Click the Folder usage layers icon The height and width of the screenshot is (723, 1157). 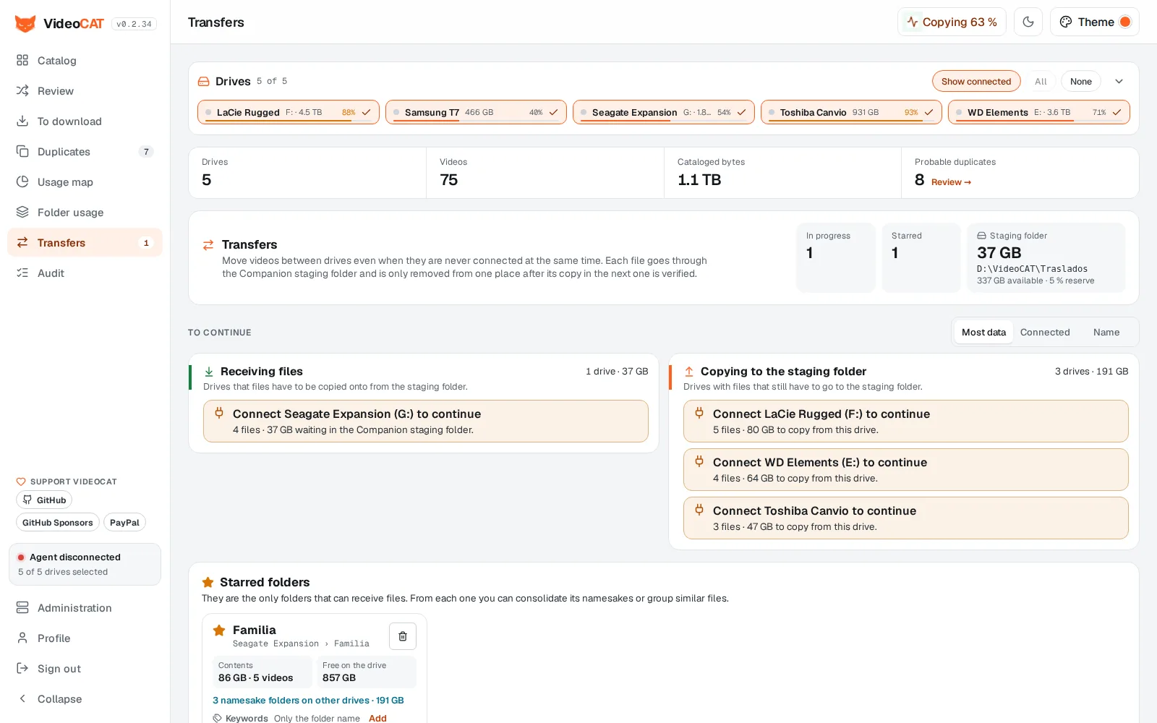(22, 212)
